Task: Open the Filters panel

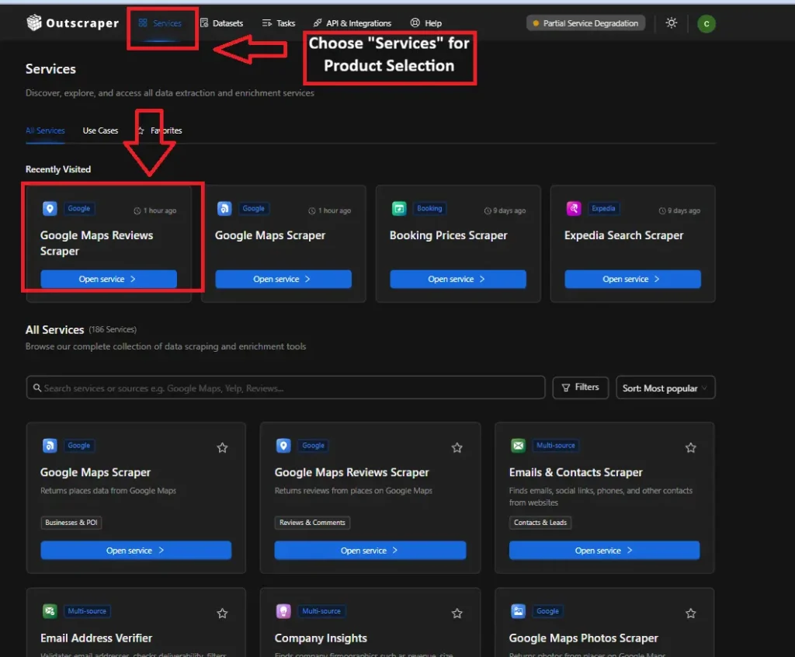Action: click(x=581, y=388)
